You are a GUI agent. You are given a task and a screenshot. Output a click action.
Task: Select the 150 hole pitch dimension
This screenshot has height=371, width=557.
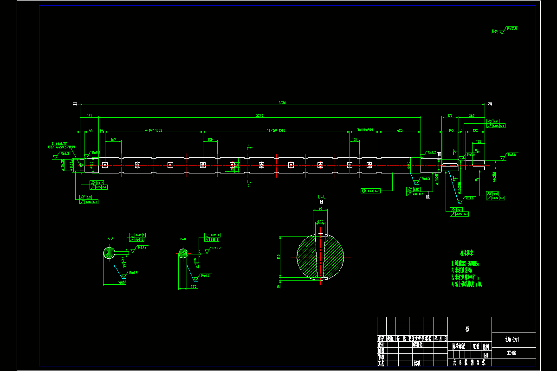pyautogui.click(x=210, y=140)
